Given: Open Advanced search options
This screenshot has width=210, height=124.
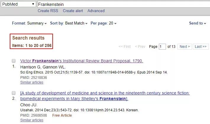Looking at the screenshot, I should pos(96,11).
